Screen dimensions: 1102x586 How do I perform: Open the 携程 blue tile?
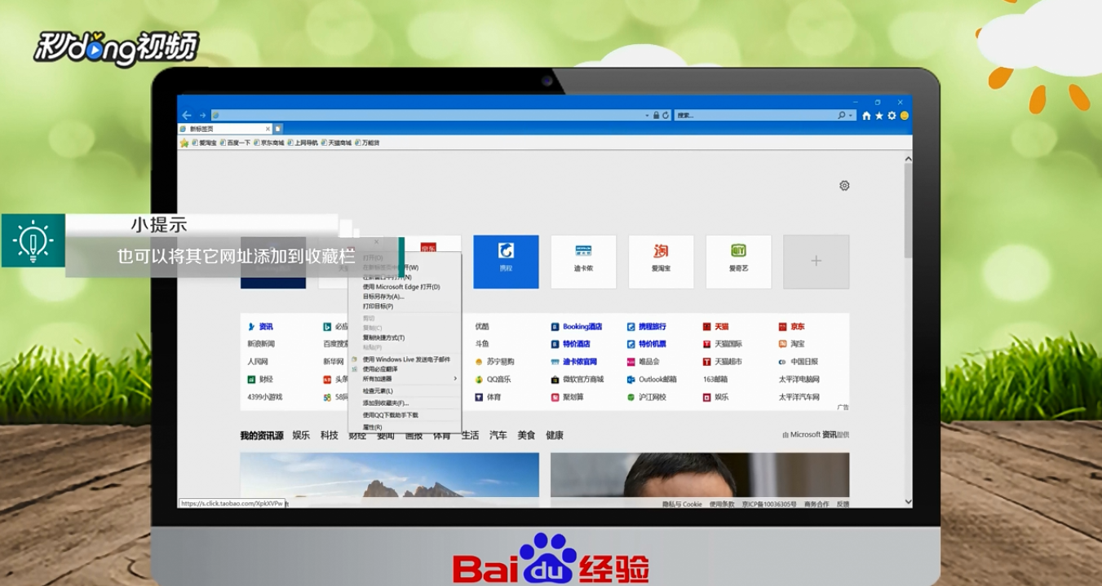coord(506,262)
